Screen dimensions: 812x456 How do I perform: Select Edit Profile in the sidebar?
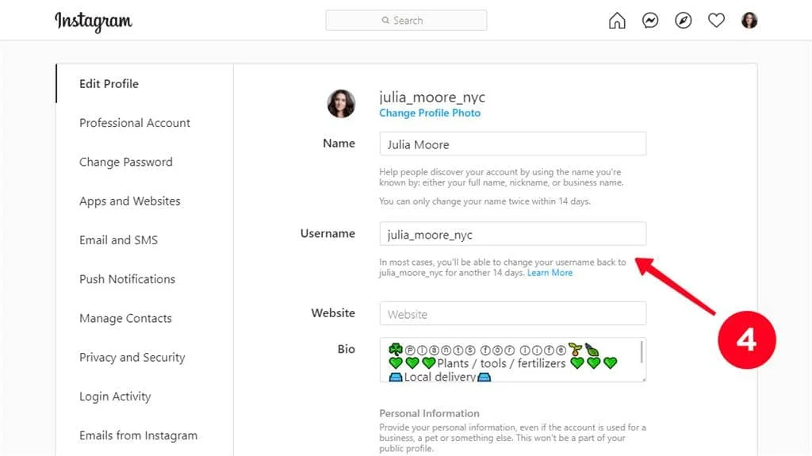(x=109, y=83)
